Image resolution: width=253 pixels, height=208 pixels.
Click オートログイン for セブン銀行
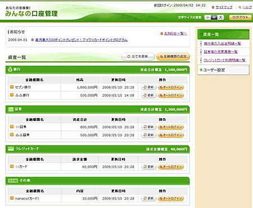pyautogui.click(x=170, y=87)
